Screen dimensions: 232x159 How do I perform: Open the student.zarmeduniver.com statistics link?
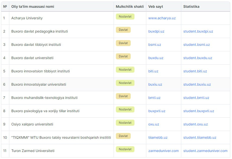pyautogui.click(x=205, y=151)
